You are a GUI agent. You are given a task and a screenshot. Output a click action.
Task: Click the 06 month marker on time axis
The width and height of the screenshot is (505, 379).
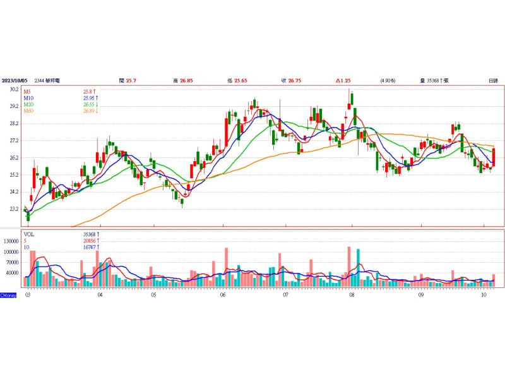coord(223,295)
